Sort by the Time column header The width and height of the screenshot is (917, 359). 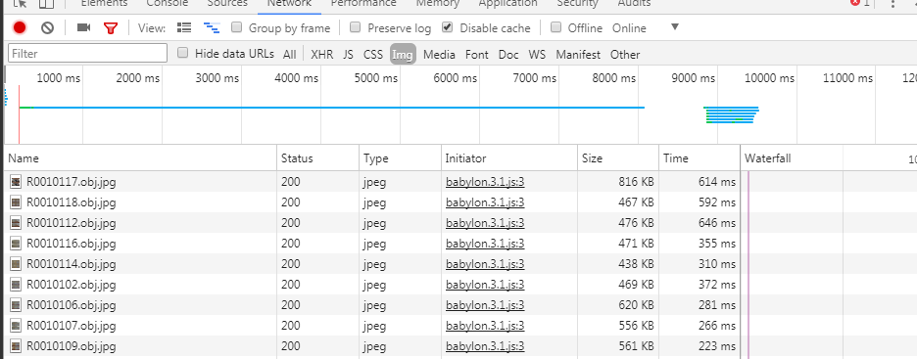click(700, 158)
